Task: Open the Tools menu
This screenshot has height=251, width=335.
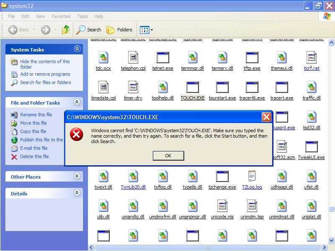Action: pos(82,16)
